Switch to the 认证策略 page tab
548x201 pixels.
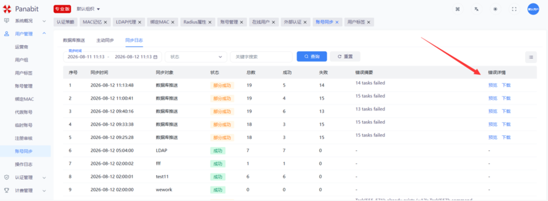(x=65, y=22)
